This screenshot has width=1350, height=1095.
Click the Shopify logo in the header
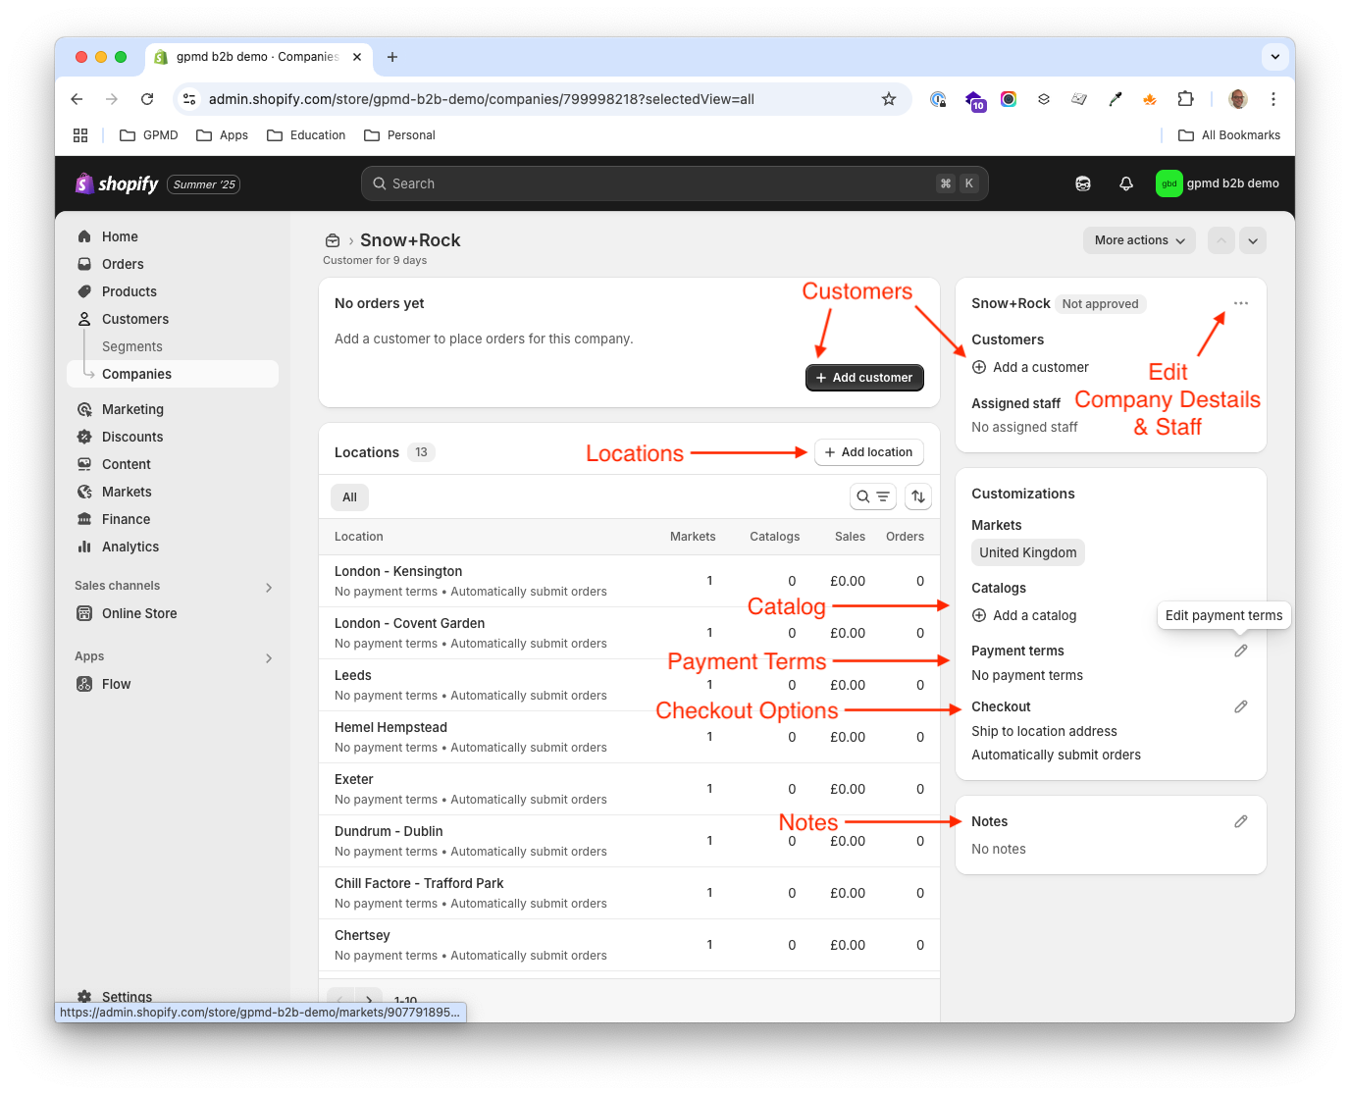117,183
